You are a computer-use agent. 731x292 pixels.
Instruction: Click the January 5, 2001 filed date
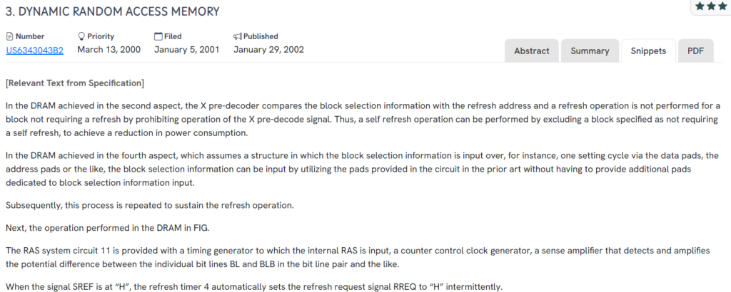(x=186, y=50)
